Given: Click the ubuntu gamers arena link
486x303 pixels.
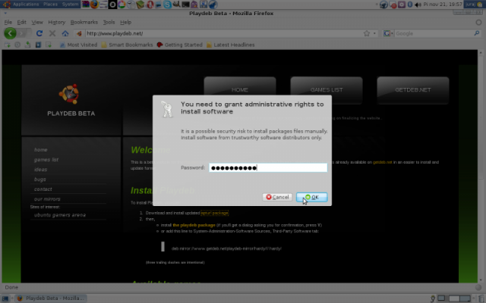Looking at the screenshot, I should (x=60, y=215).
